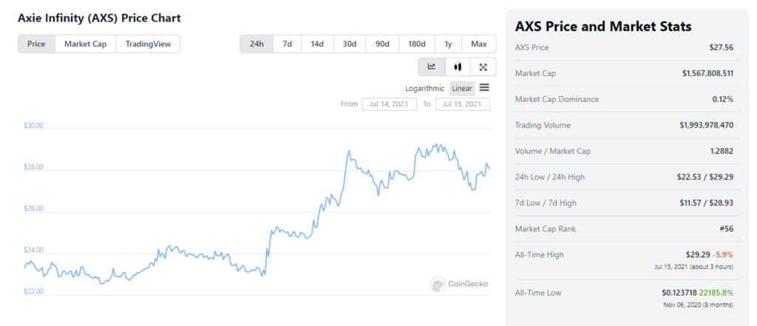This screenshot has width=757, height=326.
Task: Click the $28.00 axis label
Action: [34, 167]
